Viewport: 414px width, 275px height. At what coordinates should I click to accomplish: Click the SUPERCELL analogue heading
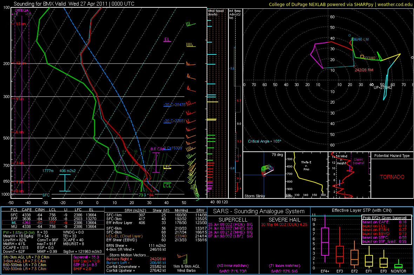233,220
